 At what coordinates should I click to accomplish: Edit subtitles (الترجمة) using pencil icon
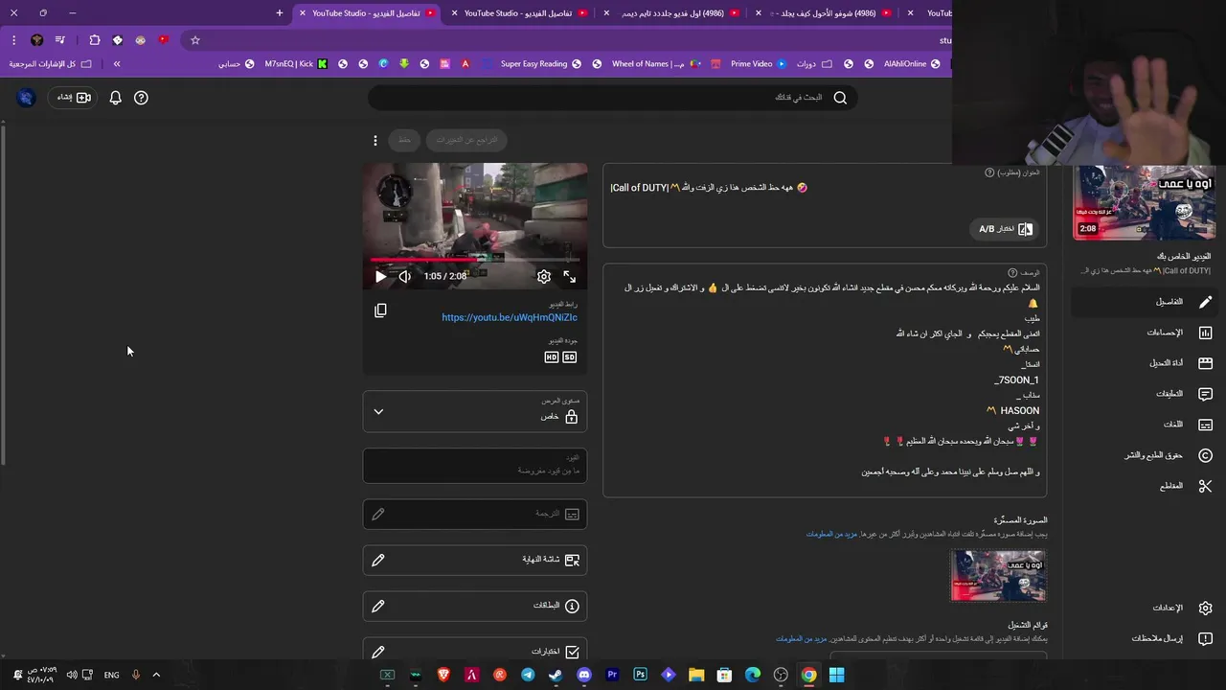378,515
